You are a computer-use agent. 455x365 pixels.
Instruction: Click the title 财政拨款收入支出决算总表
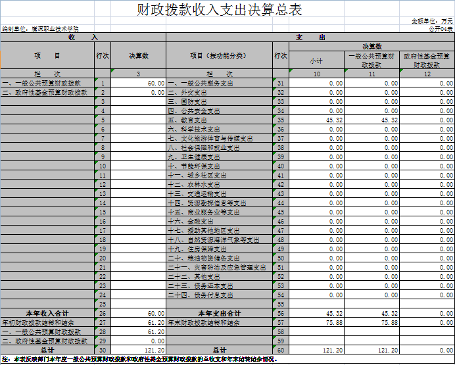click(219, 10)
